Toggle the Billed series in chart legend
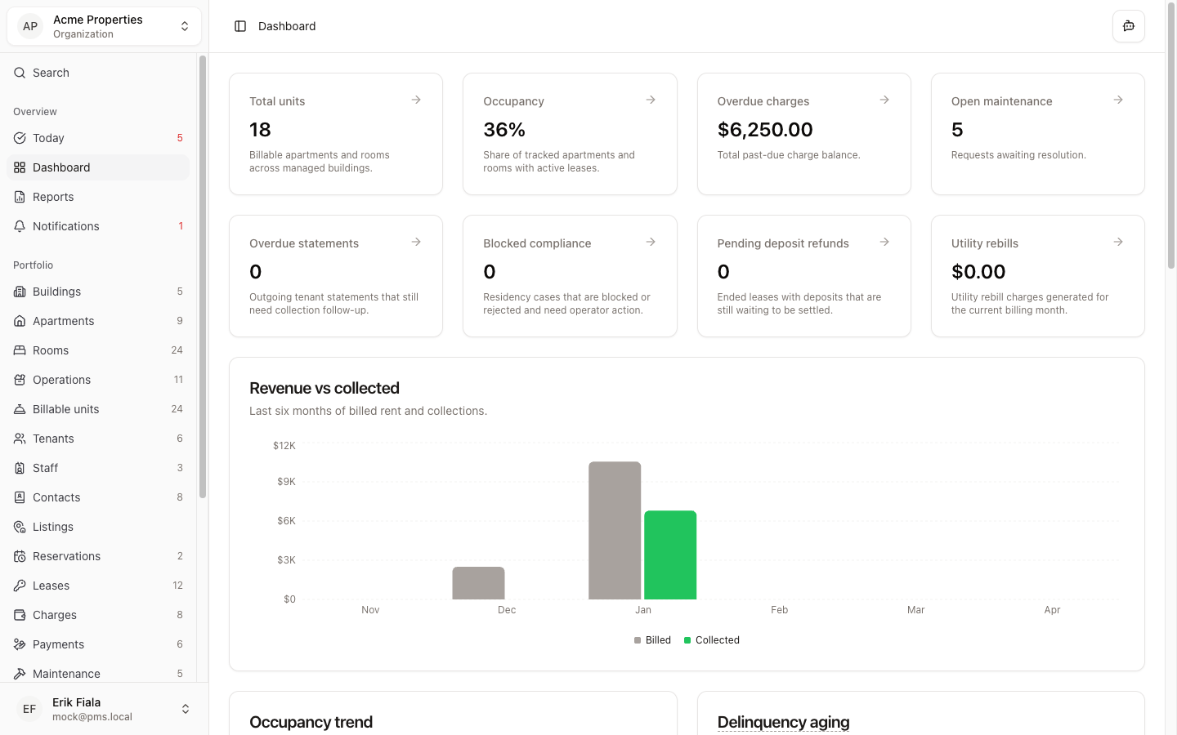Image resolution: width=1177 pixels, height=735 pixels. (652, 639)
